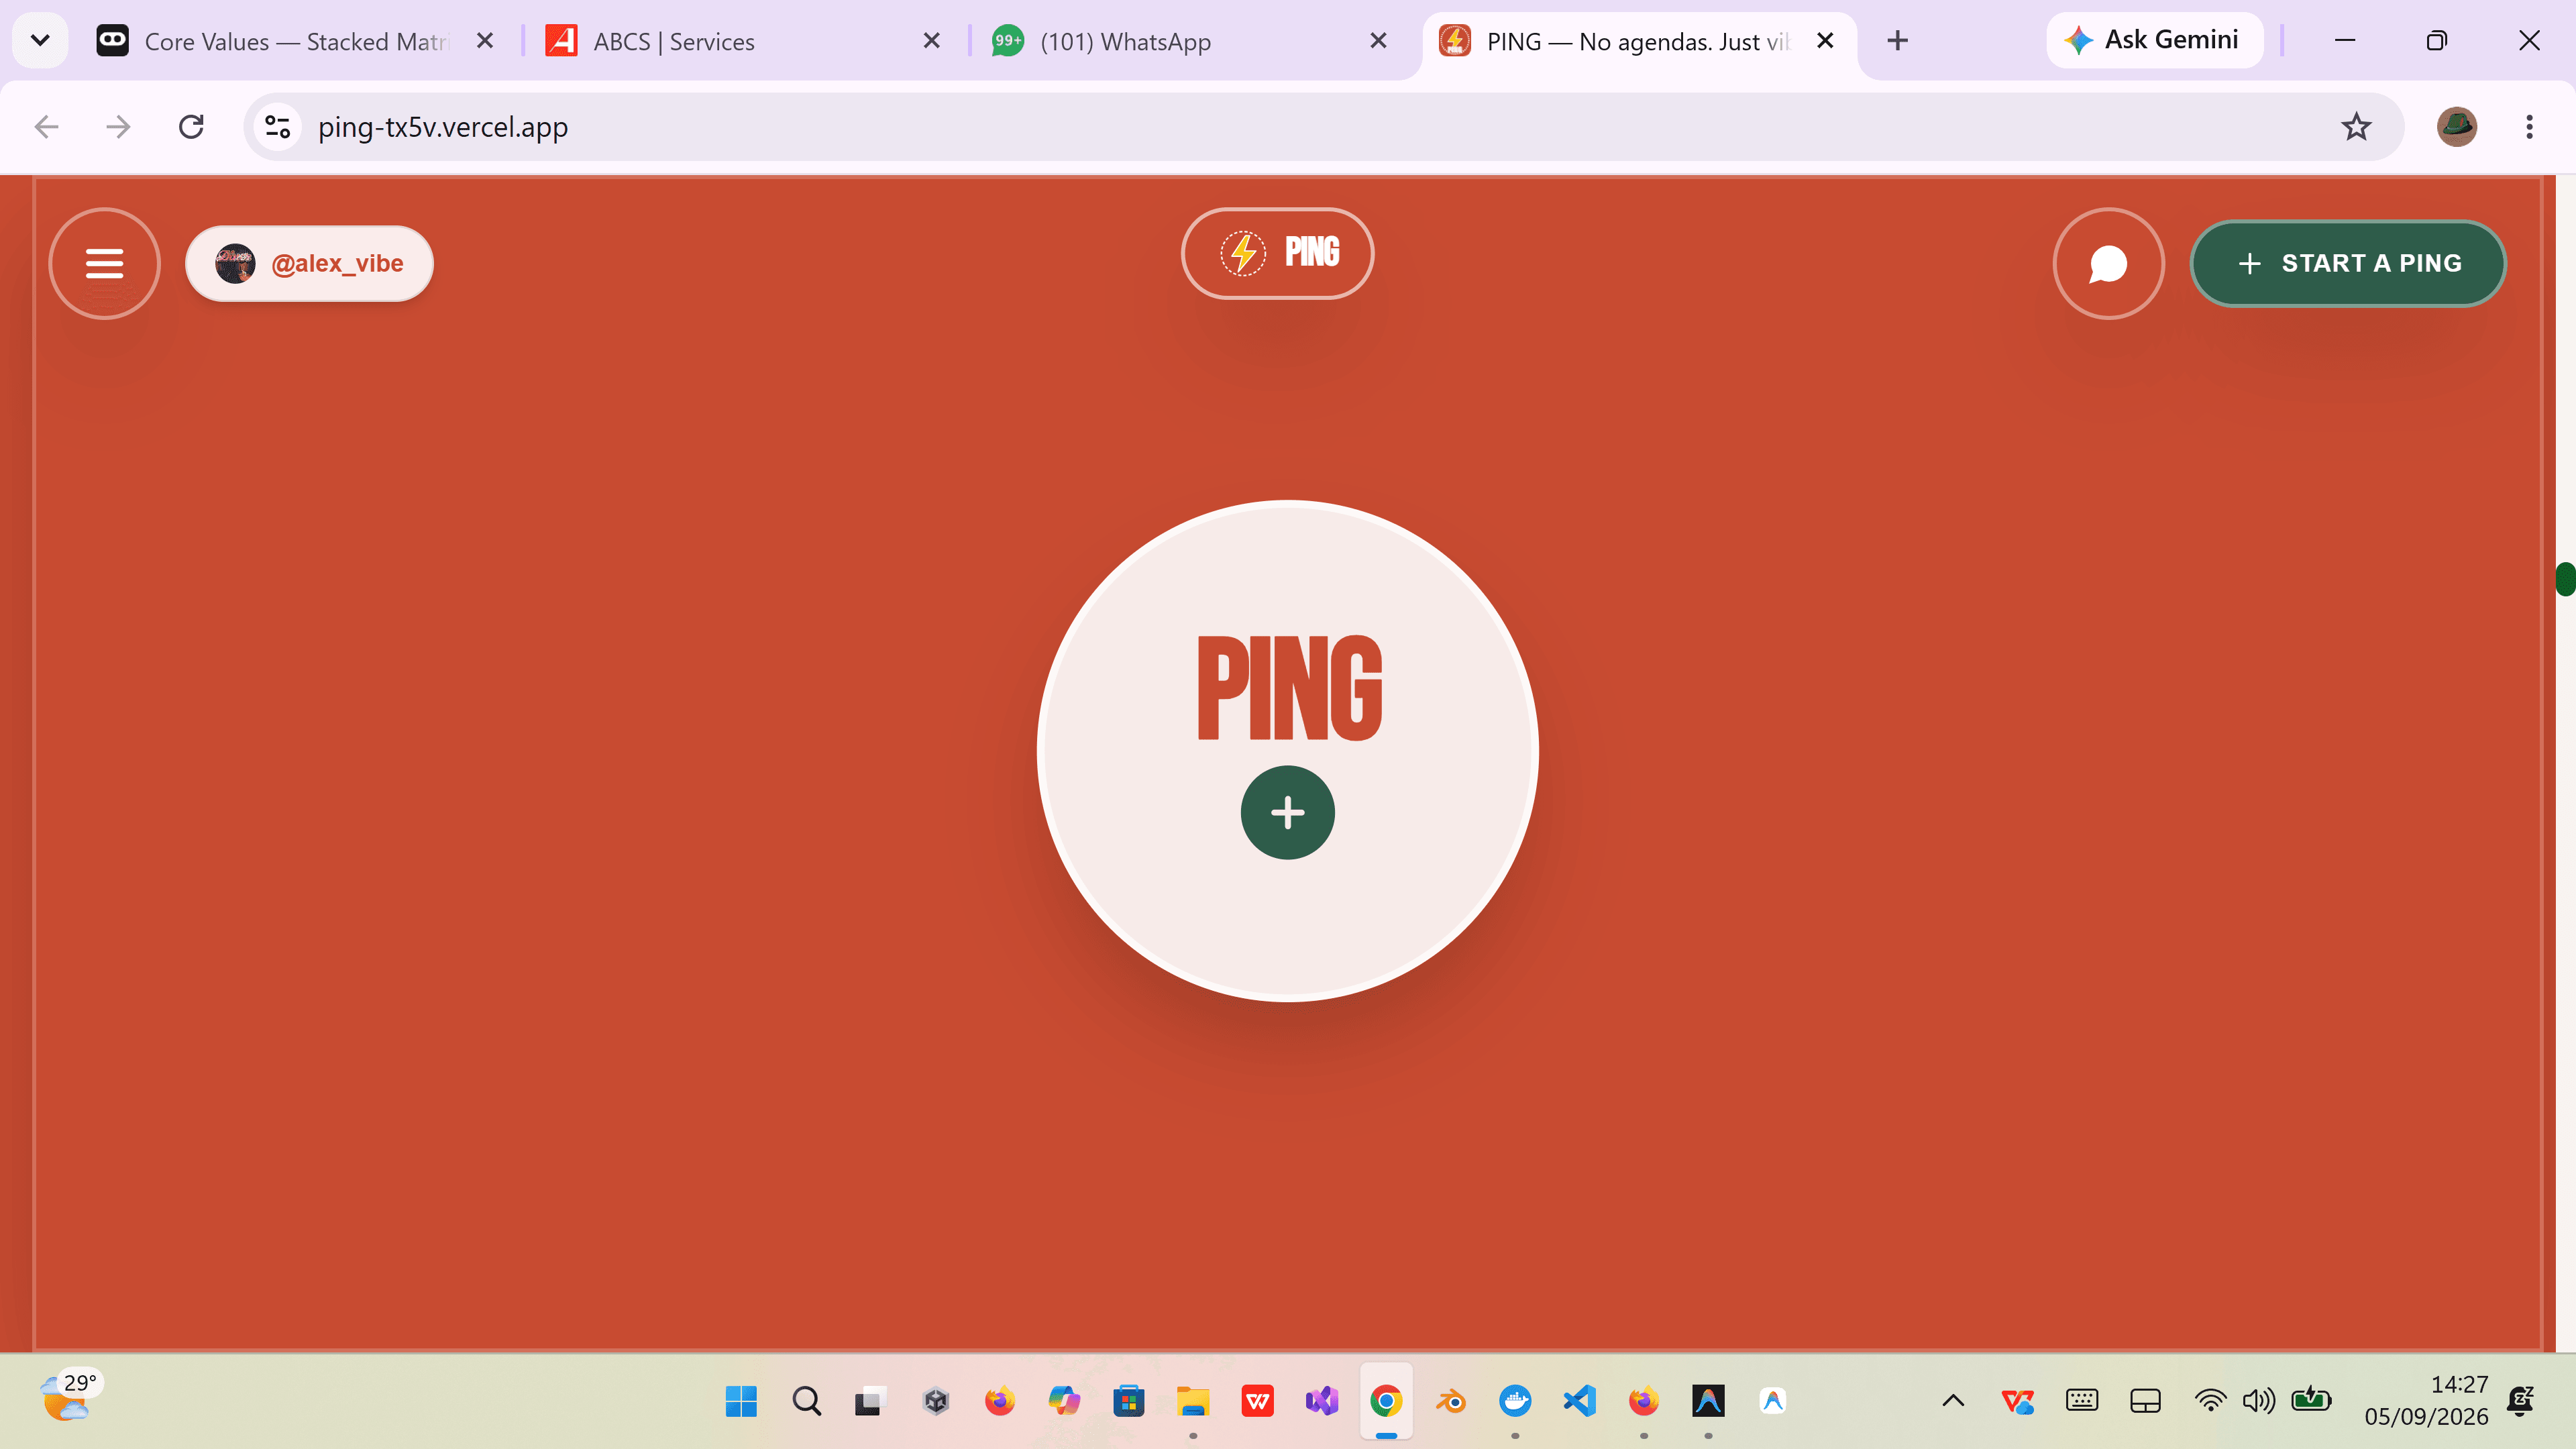The height and width of the screenshot is (1449, 2576).
Task: Bookmark this page with the star icon
Action: pos(2356,127)
